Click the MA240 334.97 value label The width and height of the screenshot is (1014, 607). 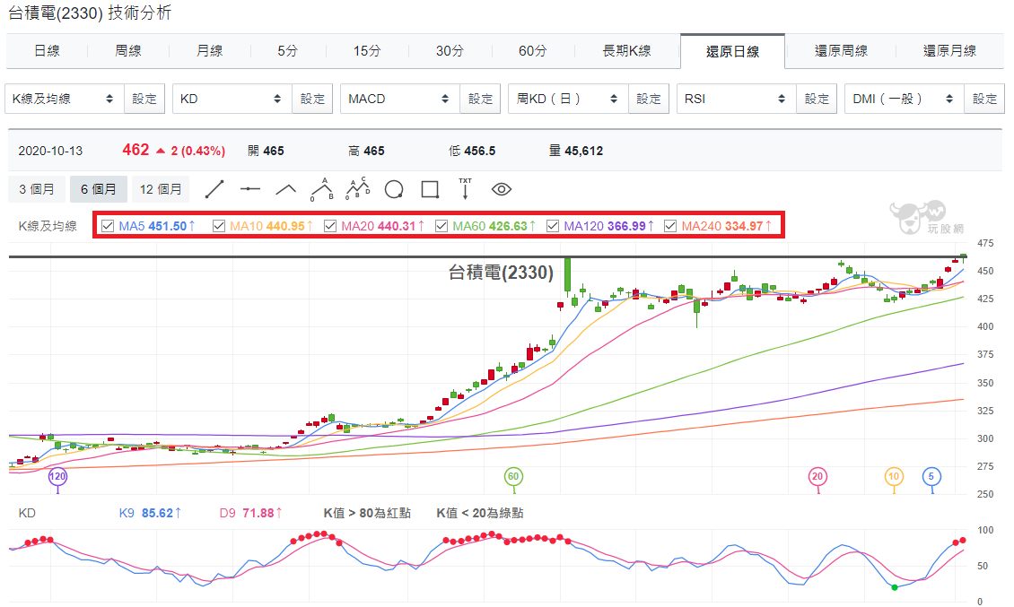726,226
